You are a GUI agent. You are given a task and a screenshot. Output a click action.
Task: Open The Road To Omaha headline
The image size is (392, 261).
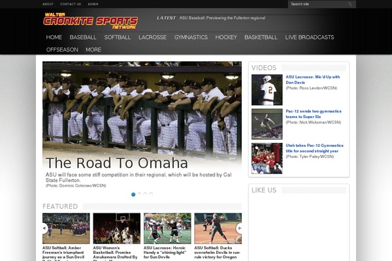(116, 163)
